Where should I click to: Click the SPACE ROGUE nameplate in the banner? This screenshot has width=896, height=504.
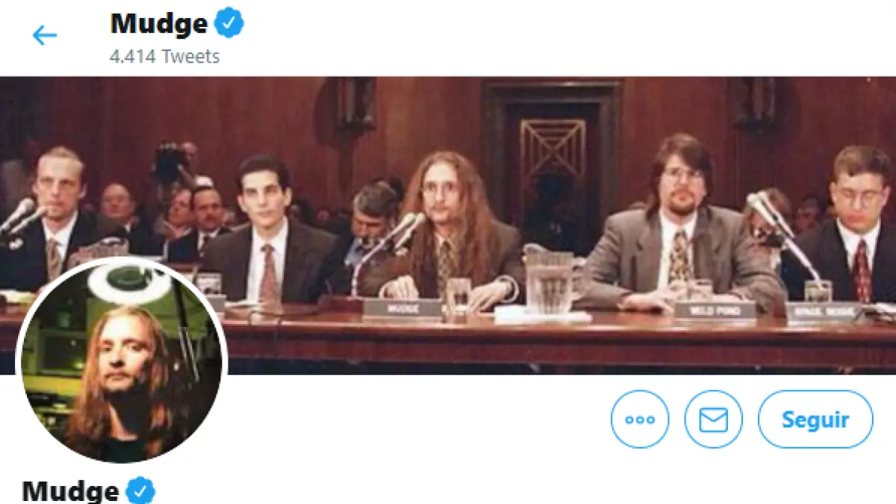pyautogui.click(x=824, y=311)
